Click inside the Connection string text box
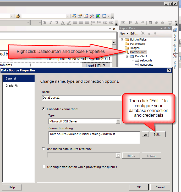This screenshot has height=192, width=181. 94,138
